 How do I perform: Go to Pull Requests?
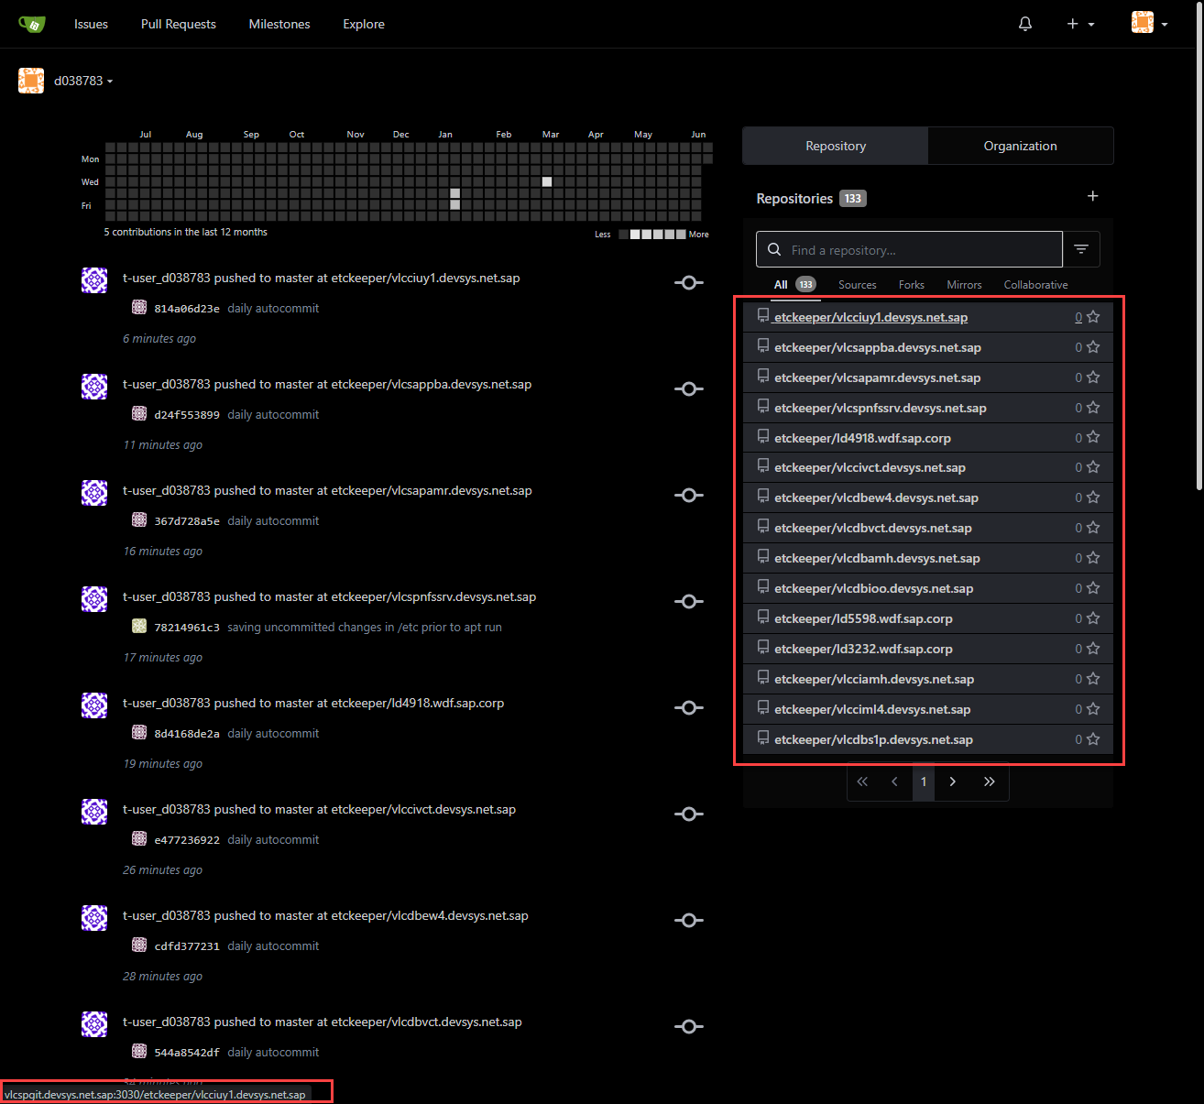click(179, 24)
